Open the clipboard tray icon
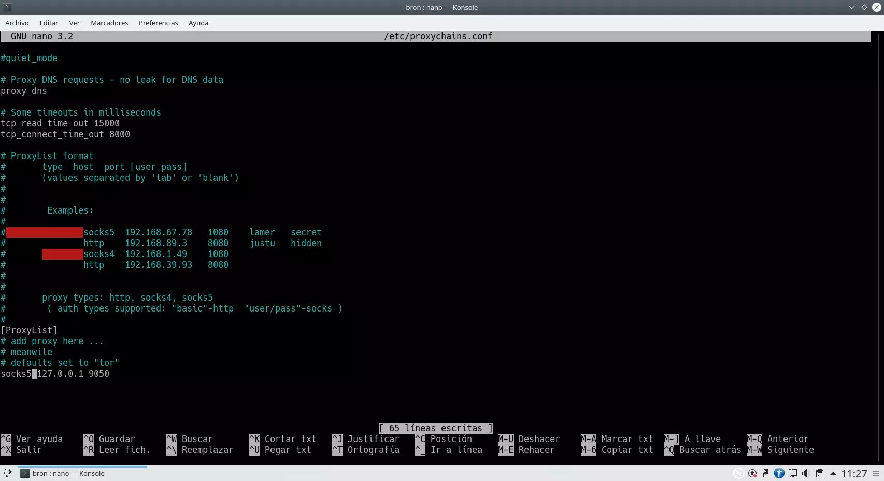884x481 pixels. click(x=819, y=473)
